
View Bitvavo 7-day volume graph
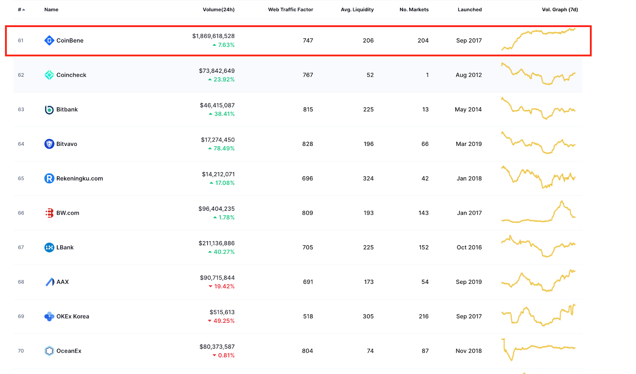(x=539, y=143)
